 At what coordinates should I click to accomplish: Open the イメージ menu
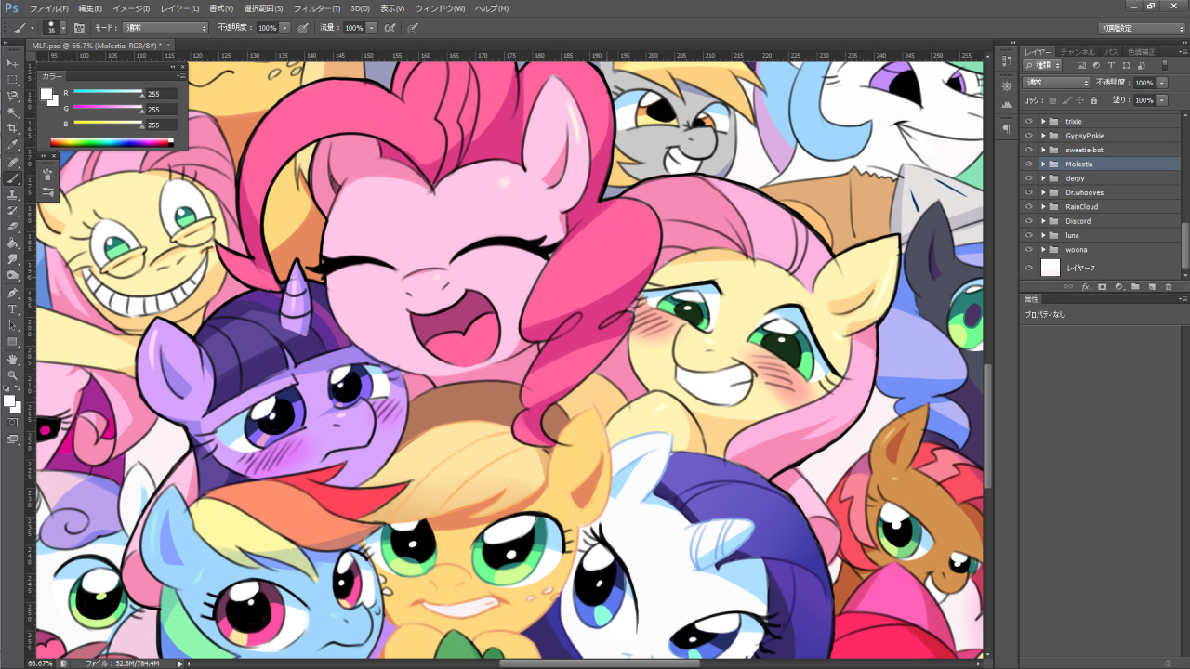point(131,8)
